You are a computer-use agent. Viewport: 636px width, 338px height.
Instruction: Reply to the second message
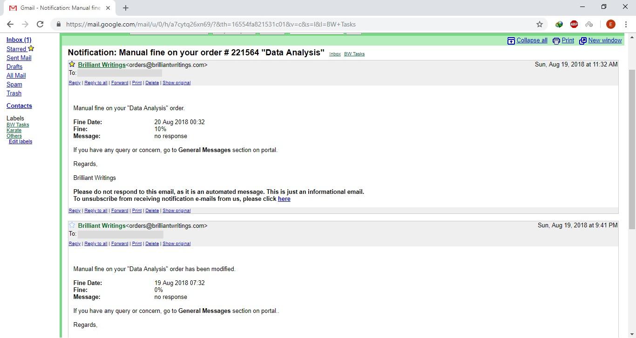point(74,244)
